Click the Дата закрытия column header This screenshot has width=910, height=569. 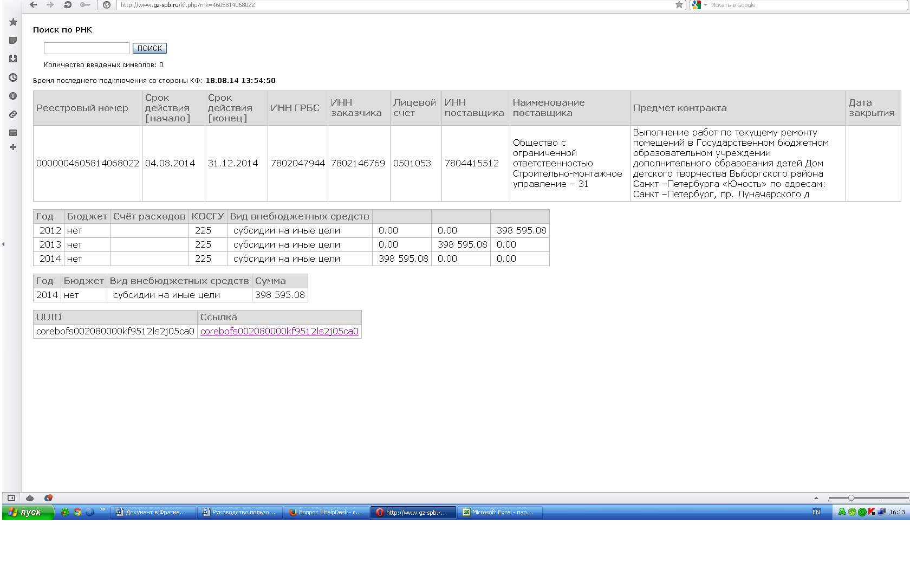click(873, 108)
